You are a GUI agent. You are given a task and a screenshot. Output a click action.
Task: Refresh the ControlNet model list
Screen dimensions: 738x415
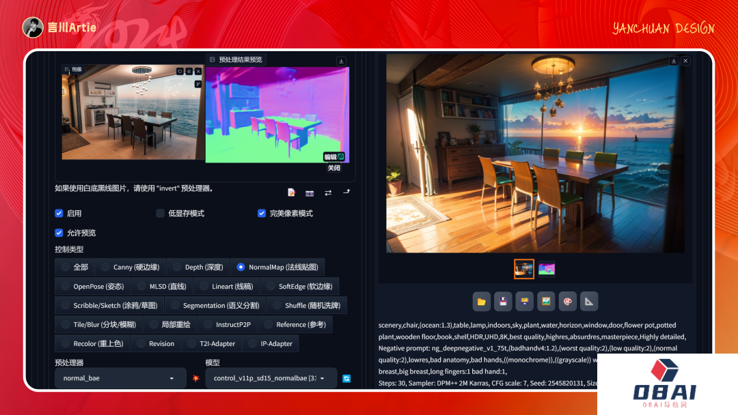(346, 378)
